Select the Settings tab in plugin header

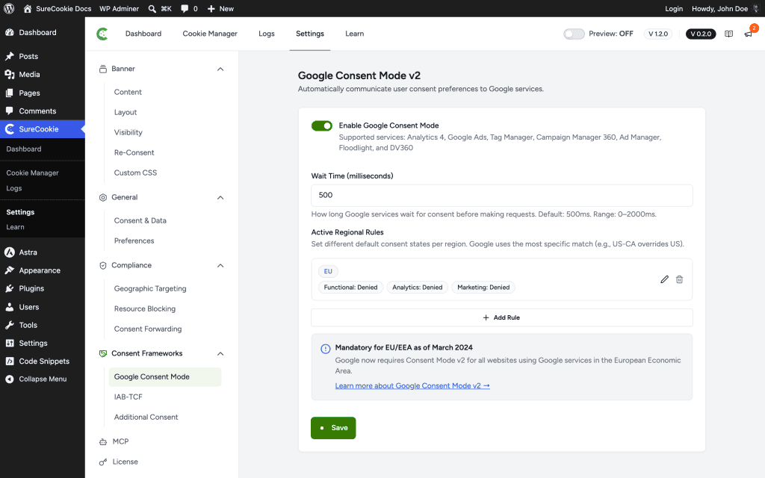click(310, 34)
